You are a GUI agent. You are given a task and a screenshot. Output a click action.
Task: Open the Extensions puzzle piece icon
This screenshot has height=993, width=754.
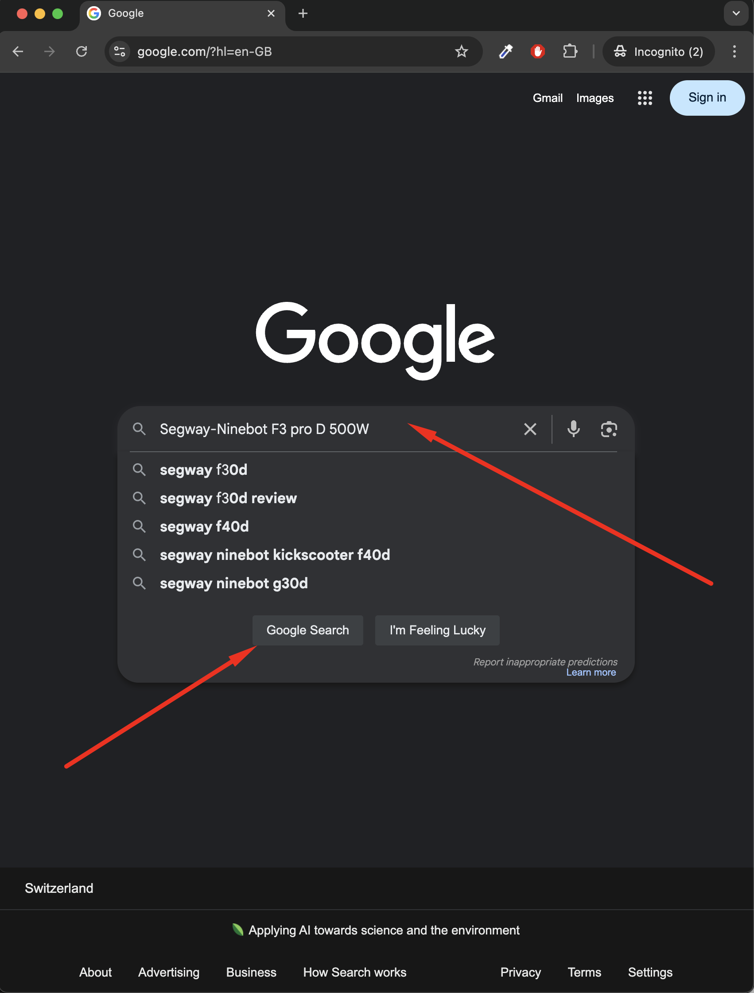570,51
